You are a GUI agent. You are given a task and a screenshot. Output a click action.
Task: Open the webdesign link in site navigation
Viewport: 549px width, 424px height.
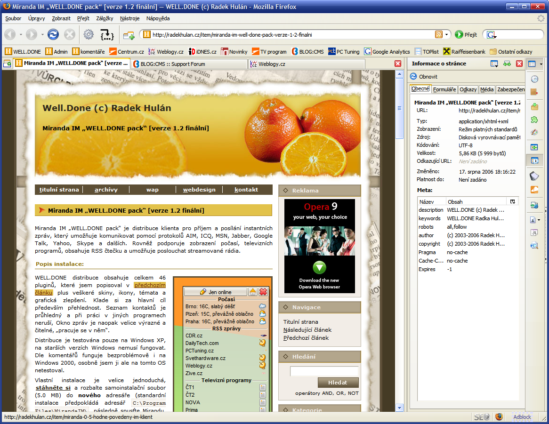coord(199,190)
